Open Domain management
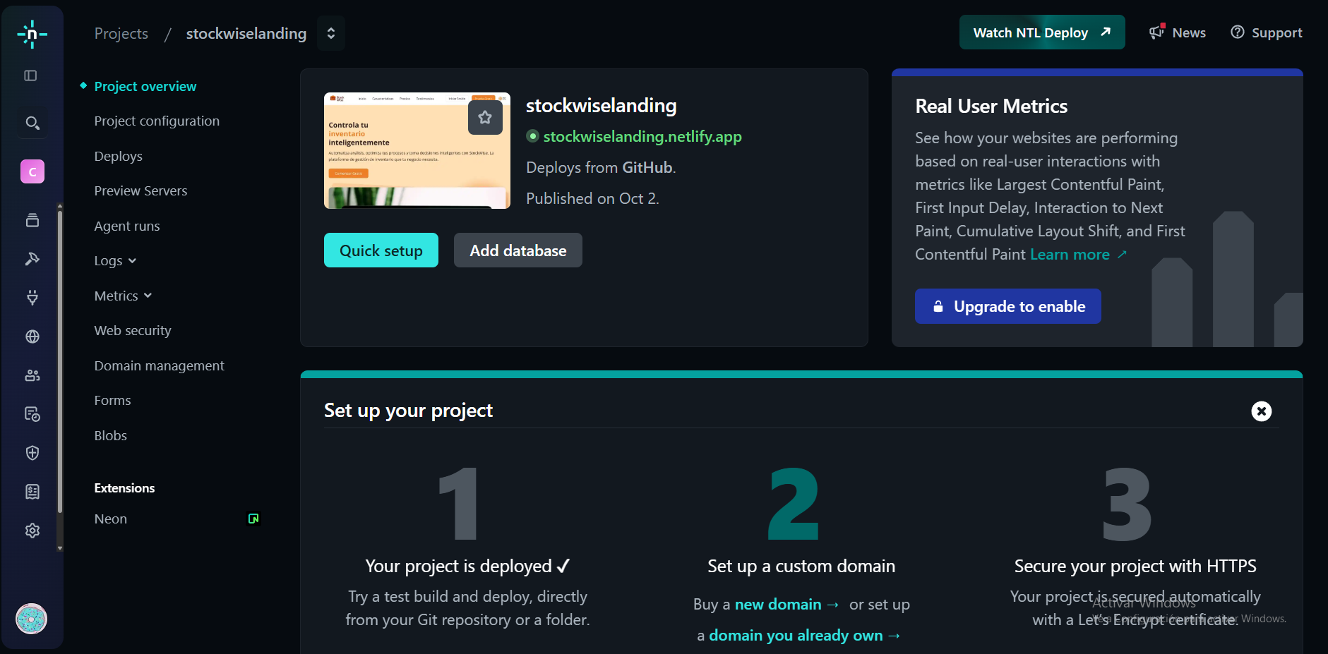 pyautogui.click(x=160, y=366)
